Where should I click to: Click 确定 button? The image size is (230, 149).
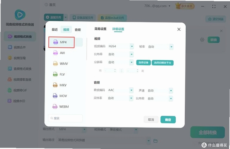tap(168, 120)
